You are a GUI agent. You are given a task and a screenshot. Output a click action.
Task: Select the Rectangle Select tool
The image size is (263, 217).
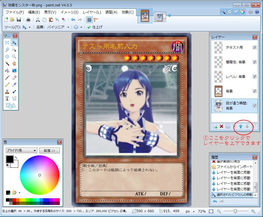tap(7, 43)
